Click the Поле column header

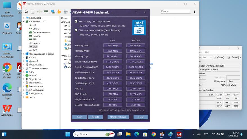point(64,18)
